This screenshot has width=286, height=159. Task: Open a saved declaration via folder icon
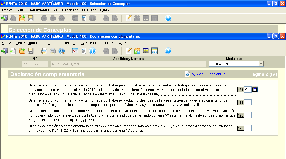click(22, 51)
